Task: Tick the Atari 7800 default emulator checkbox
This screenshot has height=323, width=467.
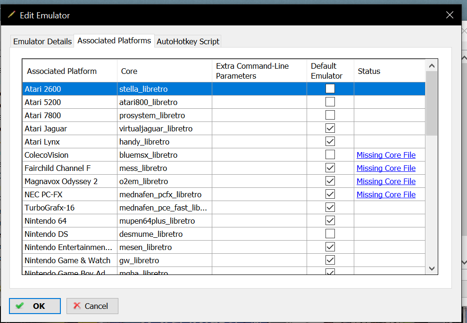Action: (x=330, y=115)
